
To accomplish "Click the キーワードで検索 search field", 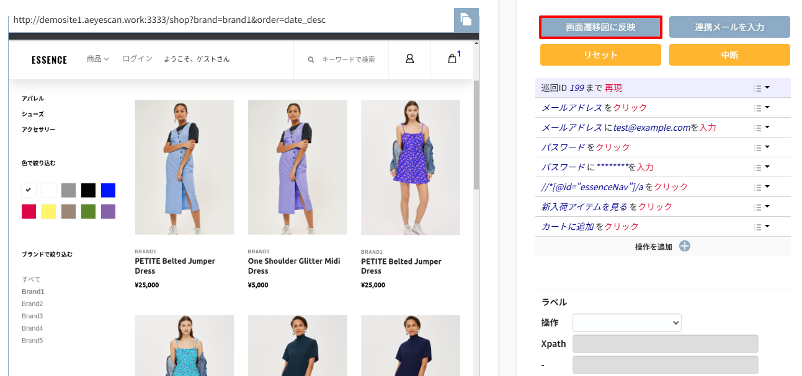I will (349, 59).
